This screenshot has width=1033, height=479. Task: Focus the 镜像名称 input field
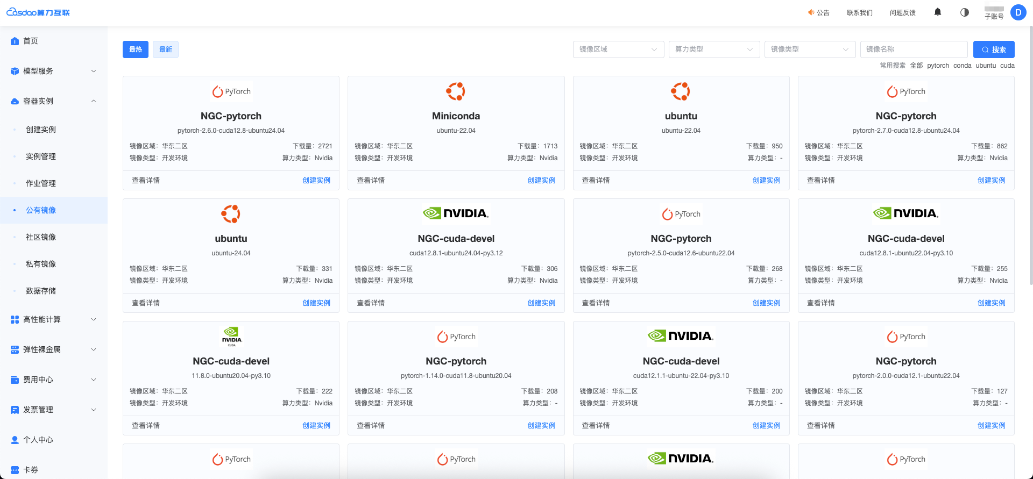[914, 49]
